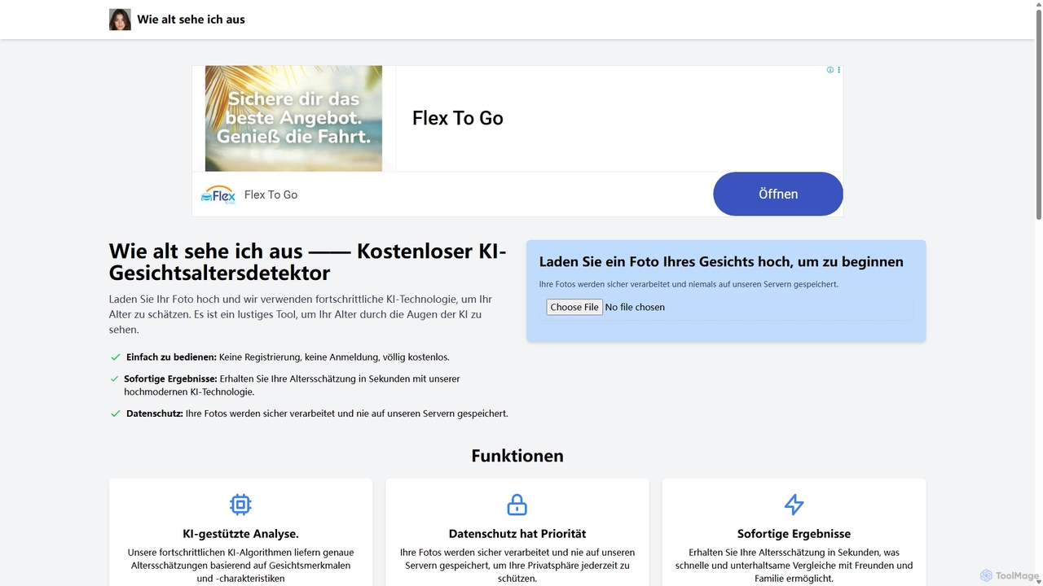Click the 'Einfach zu bedienen:' bullet text
This screenshot has height=586, width=1043.
(x=171, y=357)
